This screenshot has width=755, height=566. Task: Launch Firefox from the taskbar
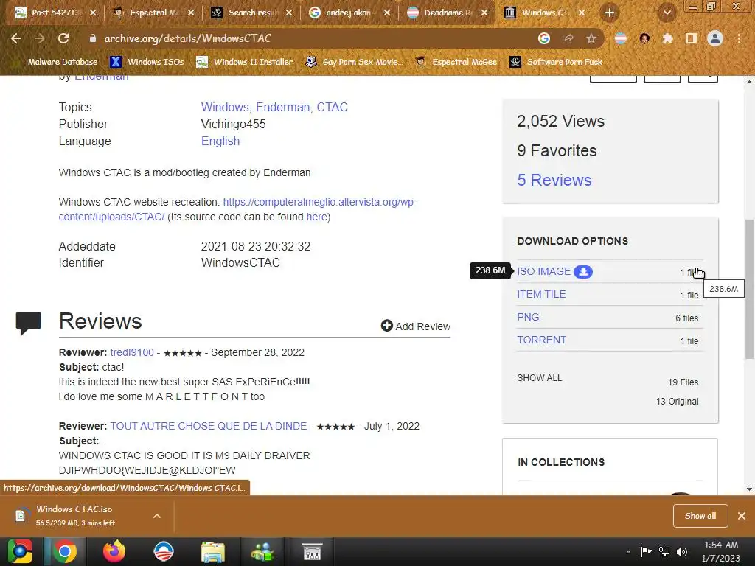point(114,551)
